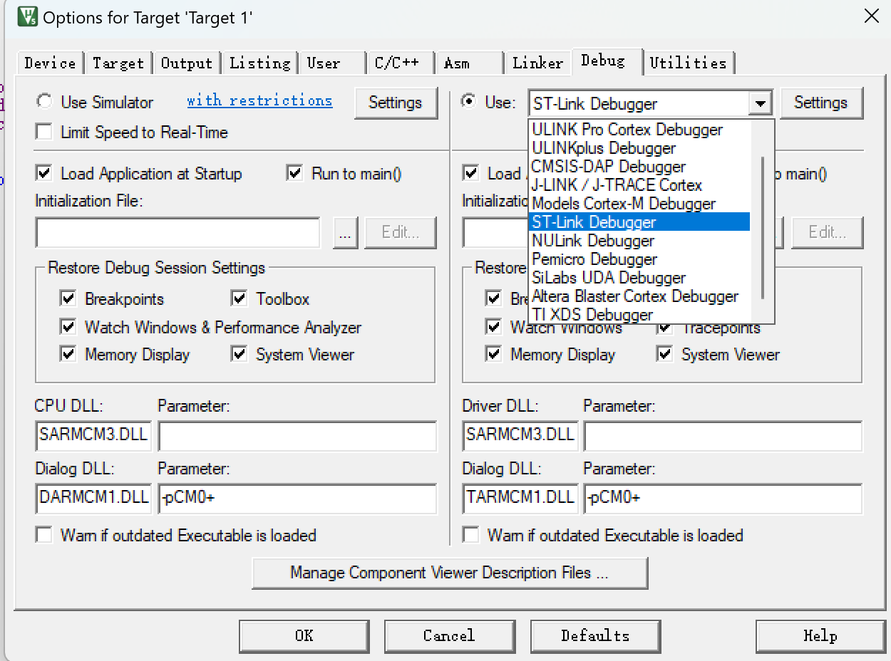Close the Options for Target dialog

click(871, 17)
